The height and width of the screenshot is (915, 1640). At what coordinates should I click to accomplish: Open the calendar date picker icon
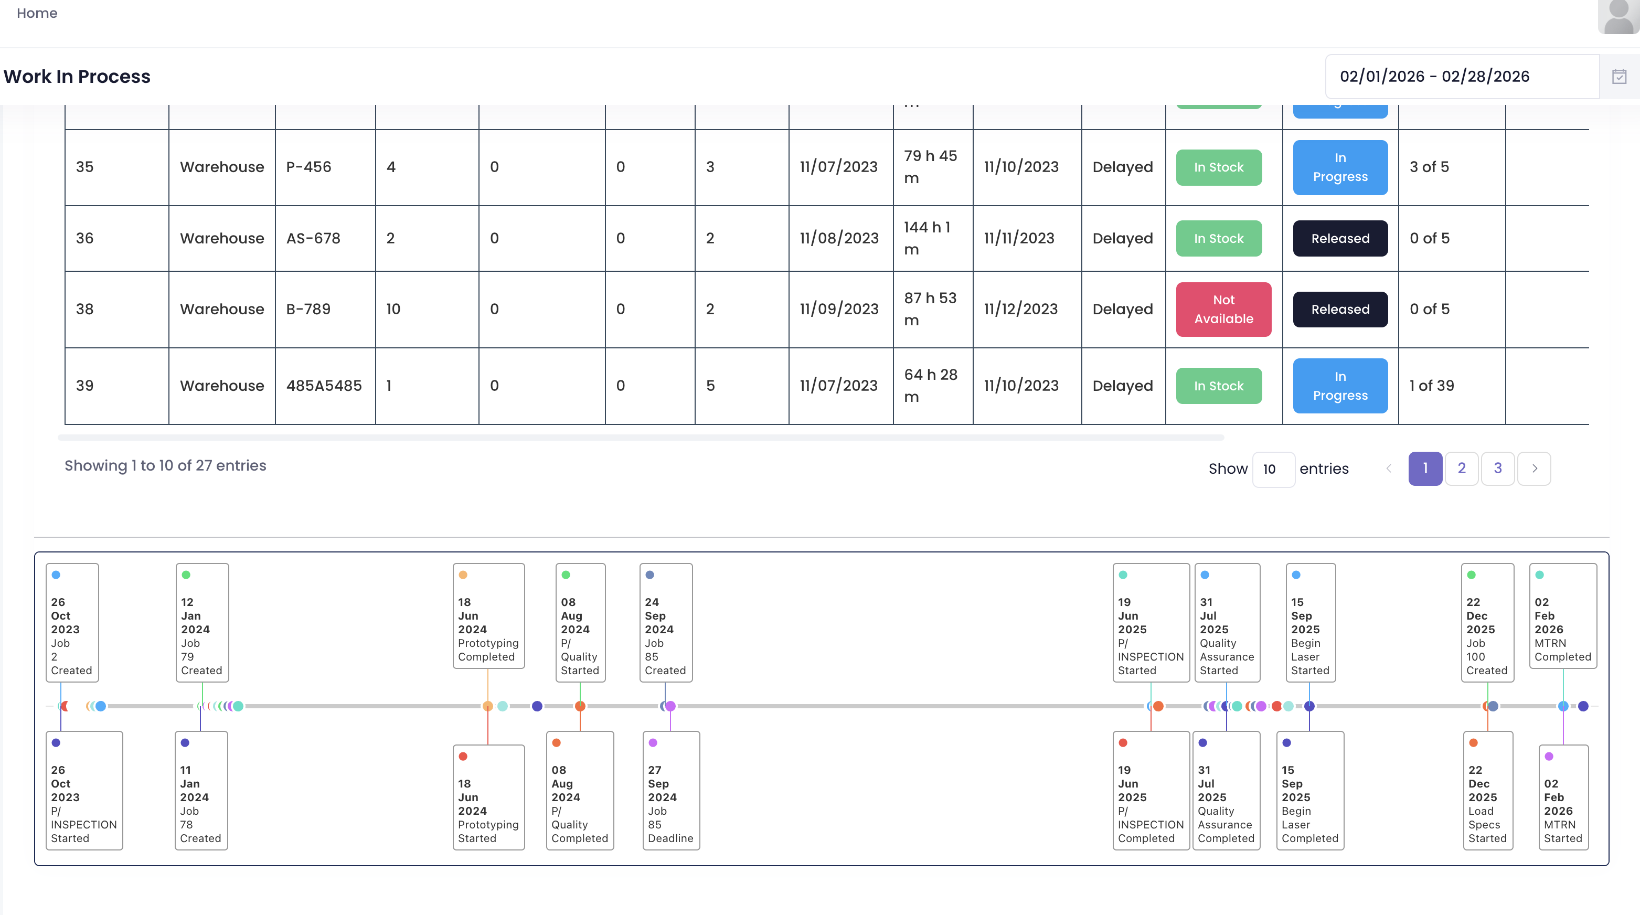pos(1619,77)
